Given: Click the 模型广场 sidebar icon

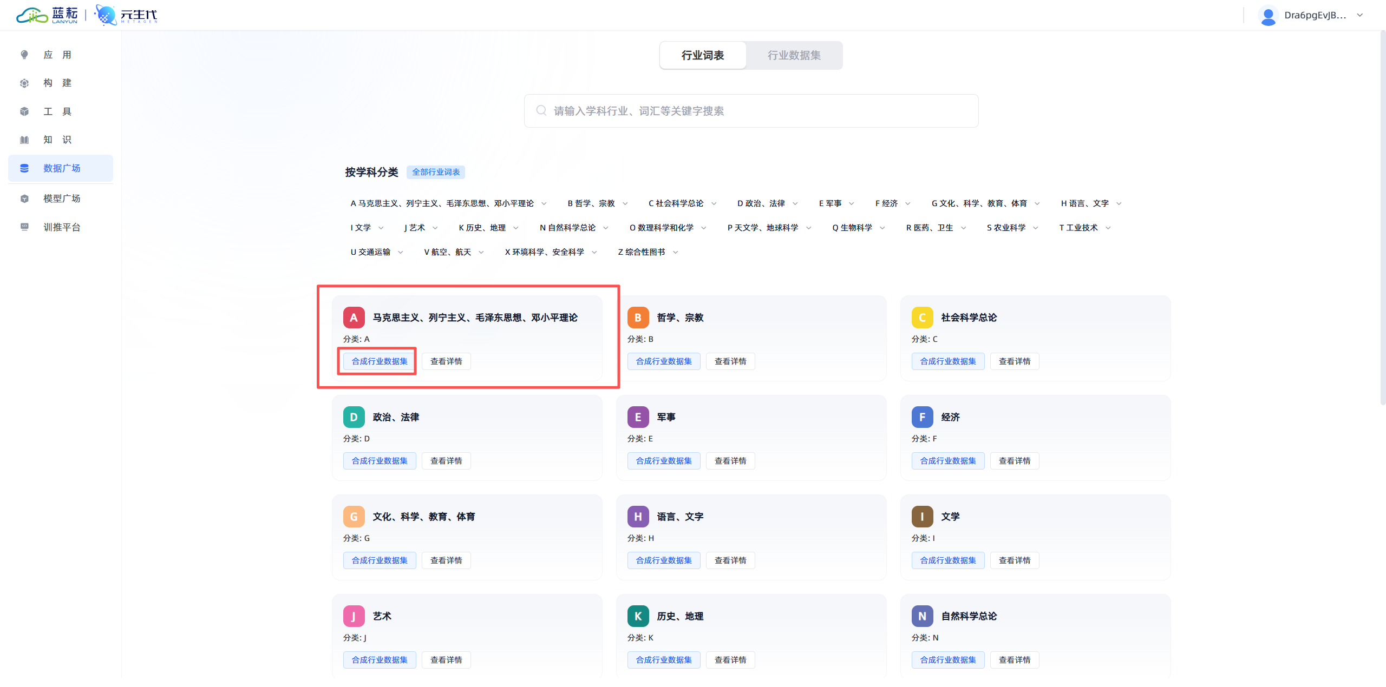Looking at the screenshot, I should [x=24, y=199].
